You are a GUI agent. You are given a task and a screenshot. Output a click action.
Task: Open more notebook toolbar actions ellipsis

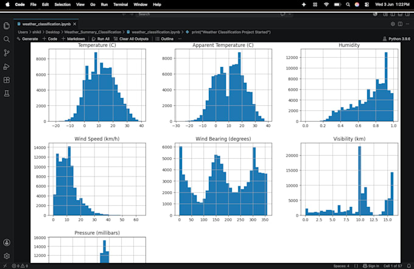pyautogui.click(x=180, y=39)
